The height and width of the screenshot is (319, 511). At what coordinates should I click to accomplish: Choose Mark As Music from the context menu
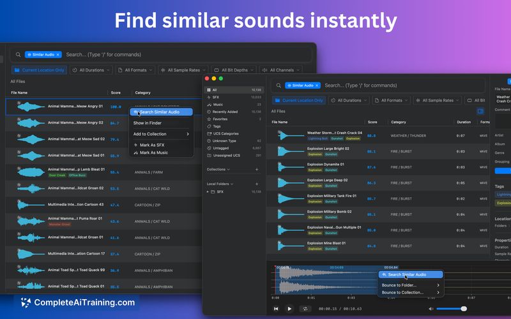tap(162, 152)
